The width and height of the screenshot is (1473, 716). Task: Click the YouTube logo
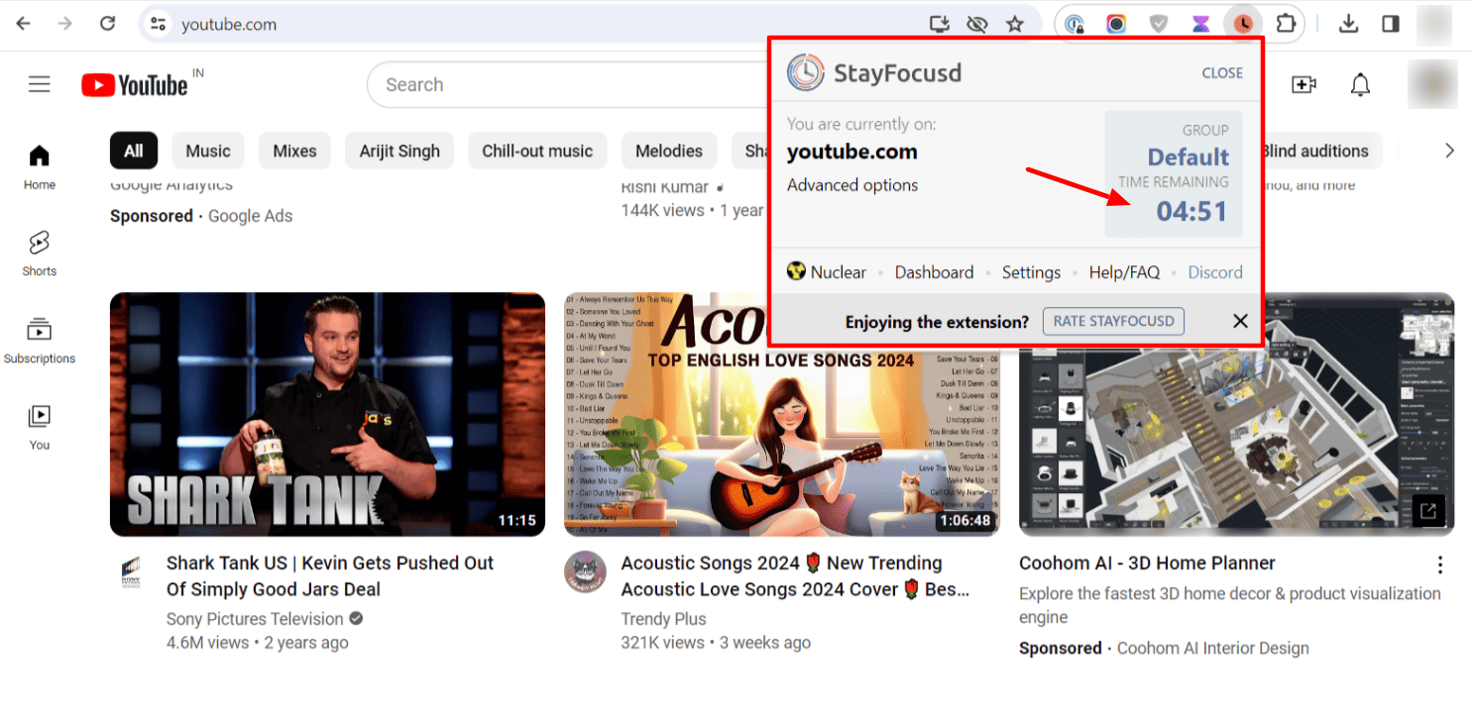tap(135, 85)
